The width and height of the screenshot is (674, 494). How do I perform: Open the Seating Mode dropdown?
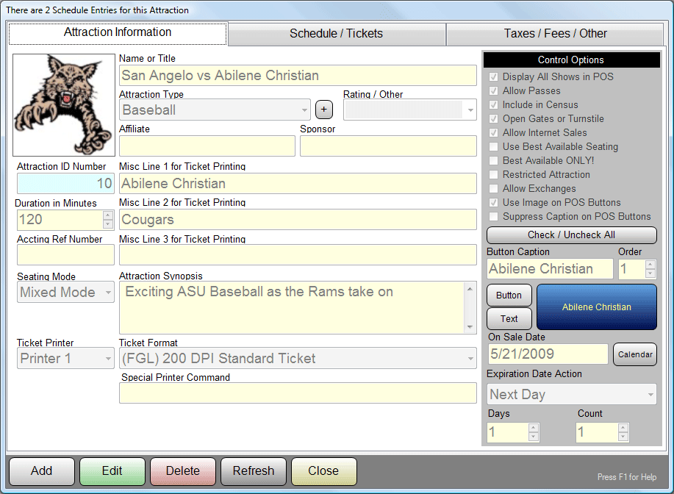pos(65,293)
